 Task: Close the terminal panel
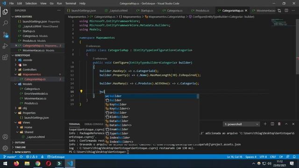tap(293, 124)
